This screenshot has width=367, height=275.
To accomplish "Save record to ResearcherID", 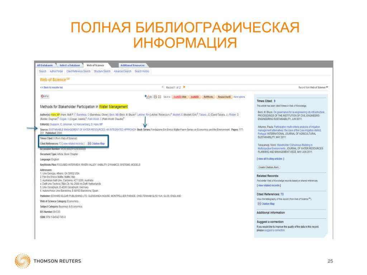I will (224, 97).
